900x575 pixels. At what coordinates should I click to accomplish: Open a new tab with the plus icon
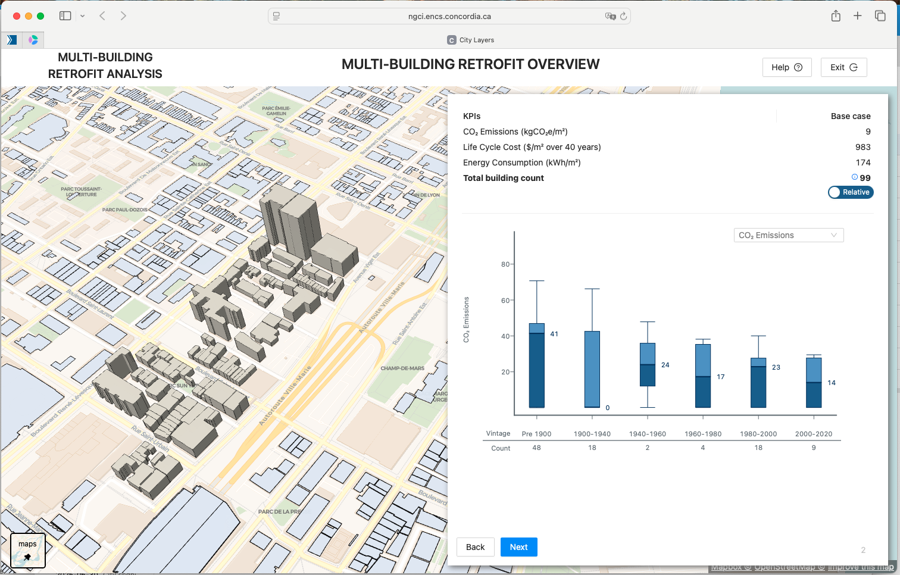857,16
